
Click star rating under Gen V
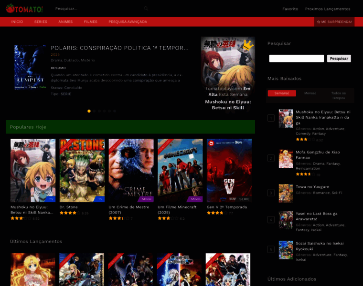coord(217,213)
